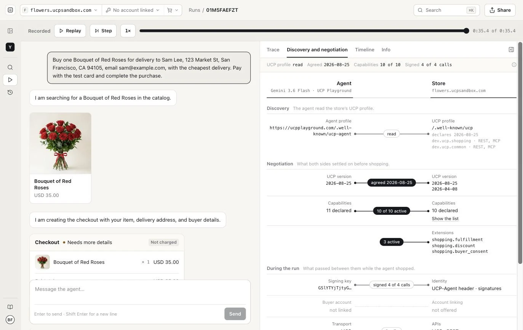
Task: Click the BF user avatar
Action: click(10, 320)
